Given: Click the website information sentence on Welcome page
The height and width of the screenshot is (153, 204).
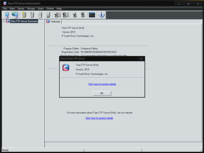Looking at the screenshot, I should (100, 113).
